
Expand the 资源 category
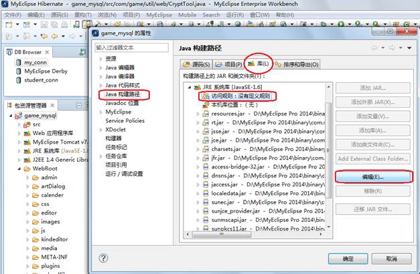100,59
